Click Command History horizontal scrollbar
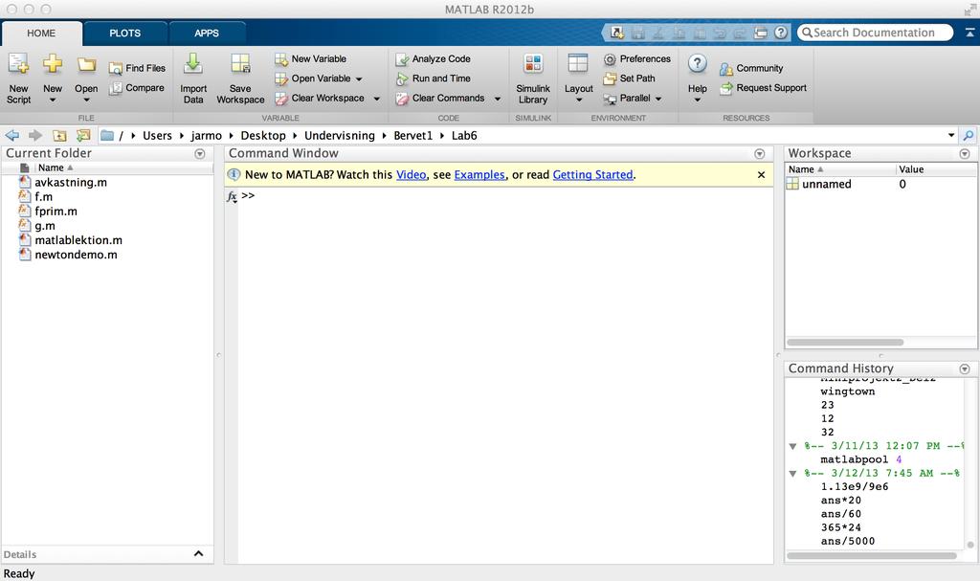The height and width of the screenshot is (581, 980). pos(871,555)
